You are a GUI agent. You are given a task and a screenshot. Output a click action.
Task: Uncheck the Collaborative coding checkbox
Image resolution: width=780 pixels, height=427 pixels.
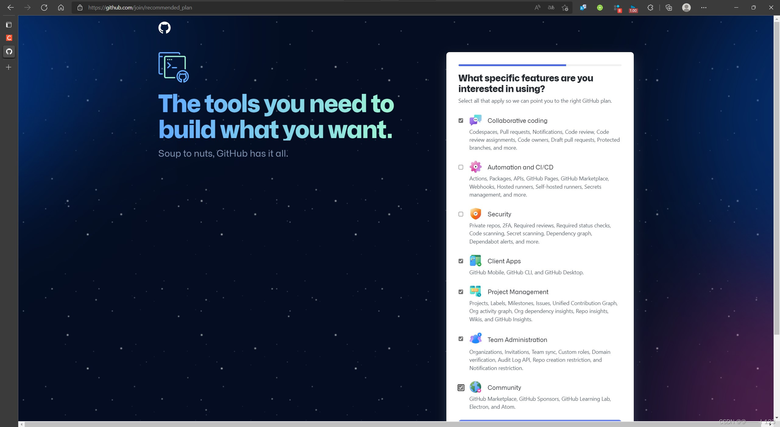click(461, 121)
